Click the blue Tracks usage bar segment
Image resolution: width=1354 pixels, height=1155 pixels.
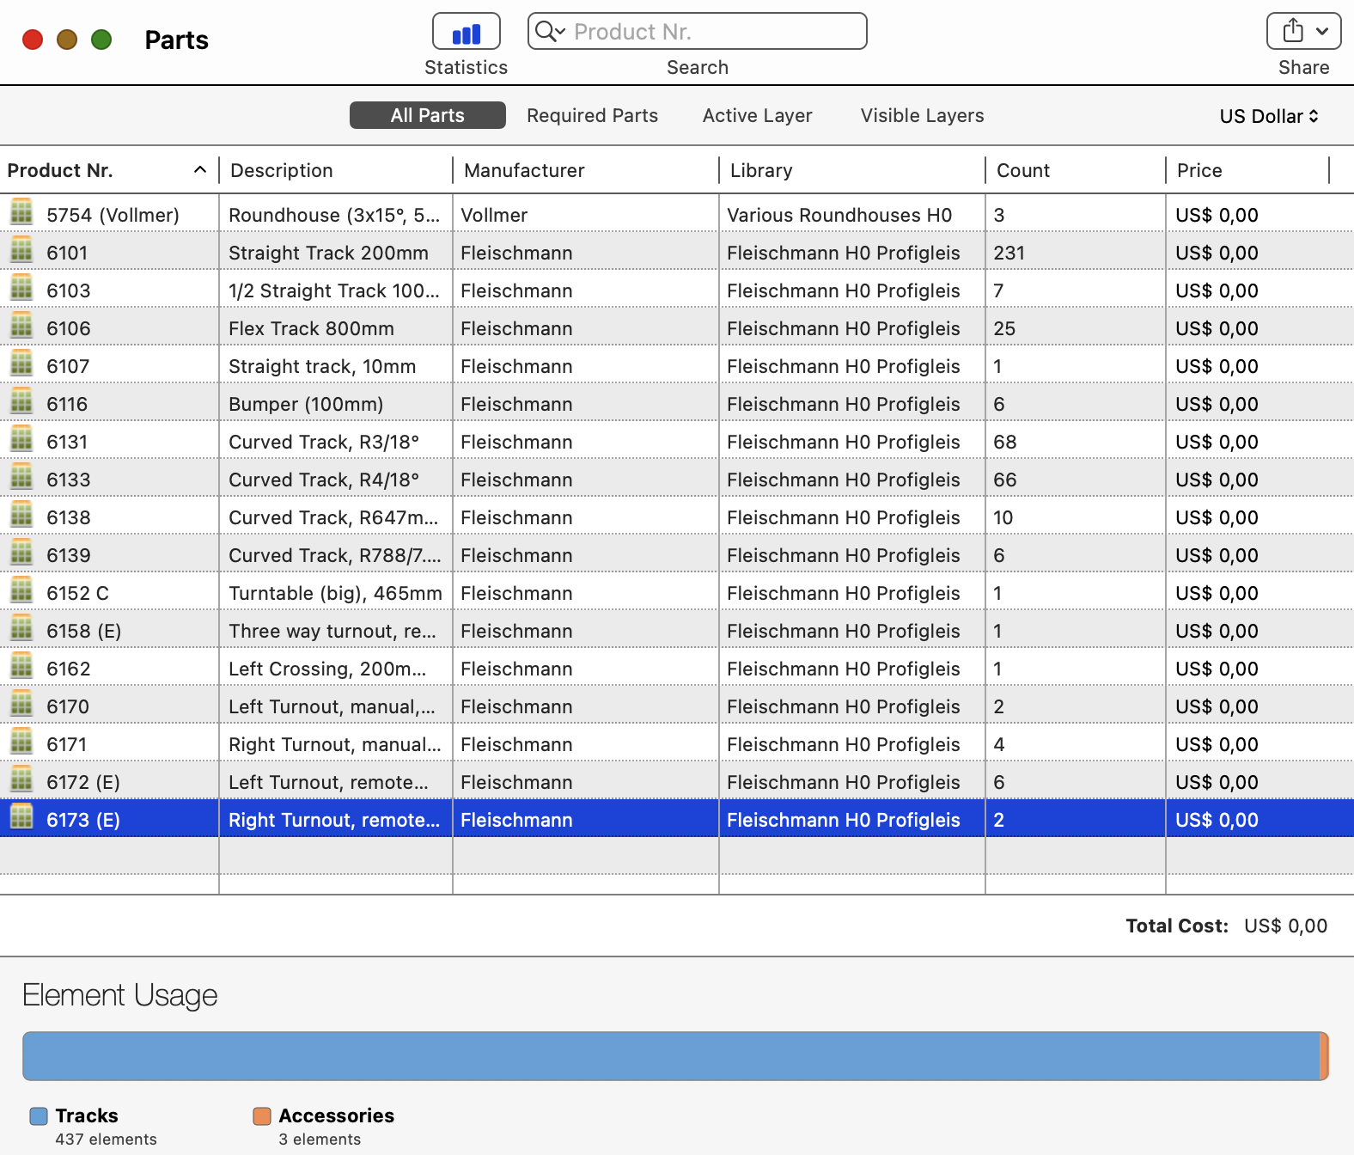671,1056
